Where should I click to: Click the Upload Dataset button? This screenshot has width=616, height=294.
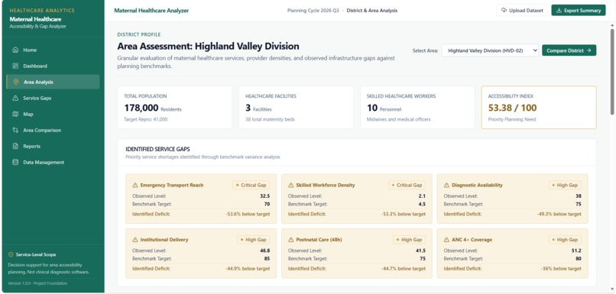[x=522, y=11]
